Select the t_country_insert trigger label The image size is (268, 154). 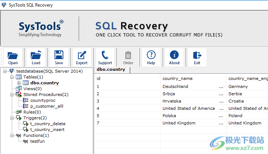click(47, 130)
